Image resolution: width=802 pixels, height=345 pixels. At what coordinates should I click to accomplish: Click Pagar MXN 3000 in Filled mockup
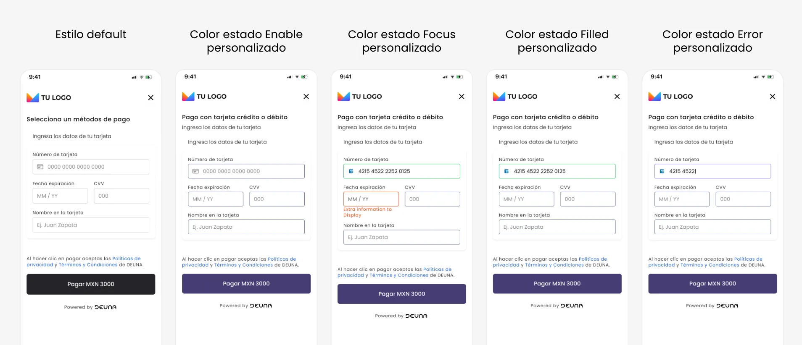pyautogui.click(x=557, y=284)
